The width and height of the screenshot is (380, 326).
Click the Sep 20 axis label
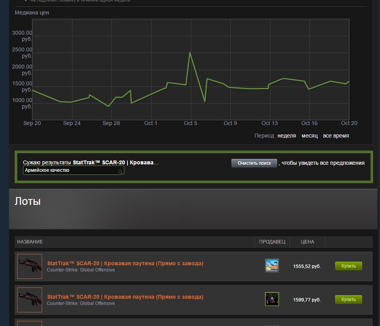32,123
